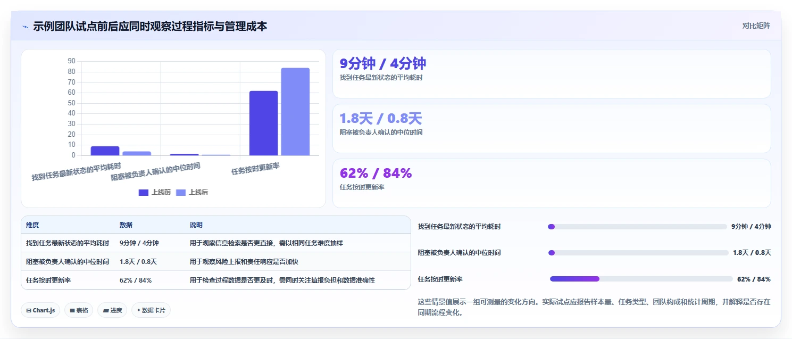Click progress value 1.8天 / 0.8天

click(x=752, y=253)
